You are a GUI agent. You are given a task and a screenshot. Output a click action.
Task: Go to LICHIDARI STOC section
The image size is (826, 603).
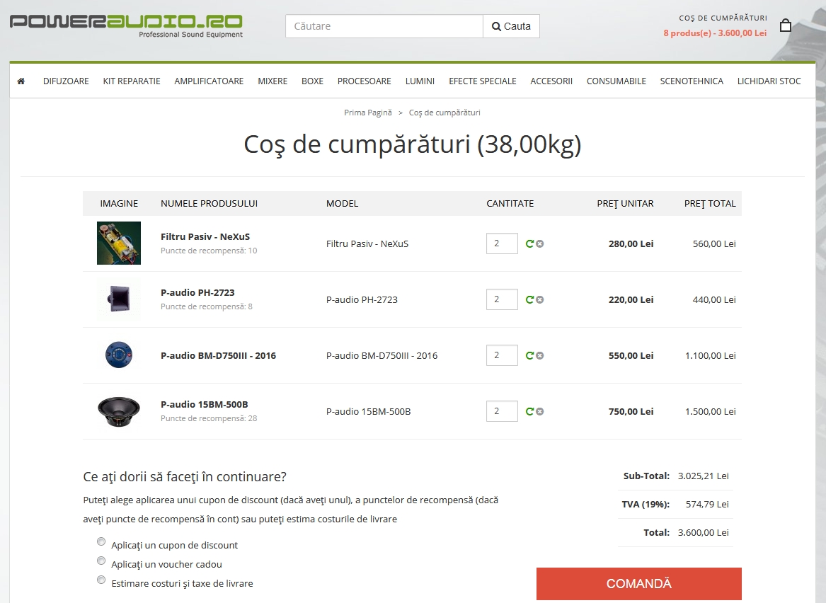click(769, 81)
